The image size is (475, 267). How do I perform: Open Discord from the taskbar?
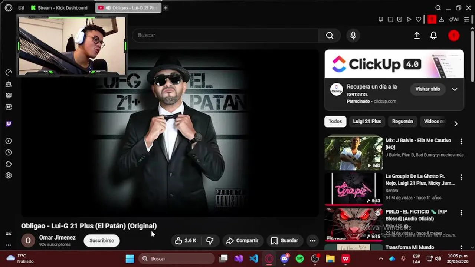point(285,258)
